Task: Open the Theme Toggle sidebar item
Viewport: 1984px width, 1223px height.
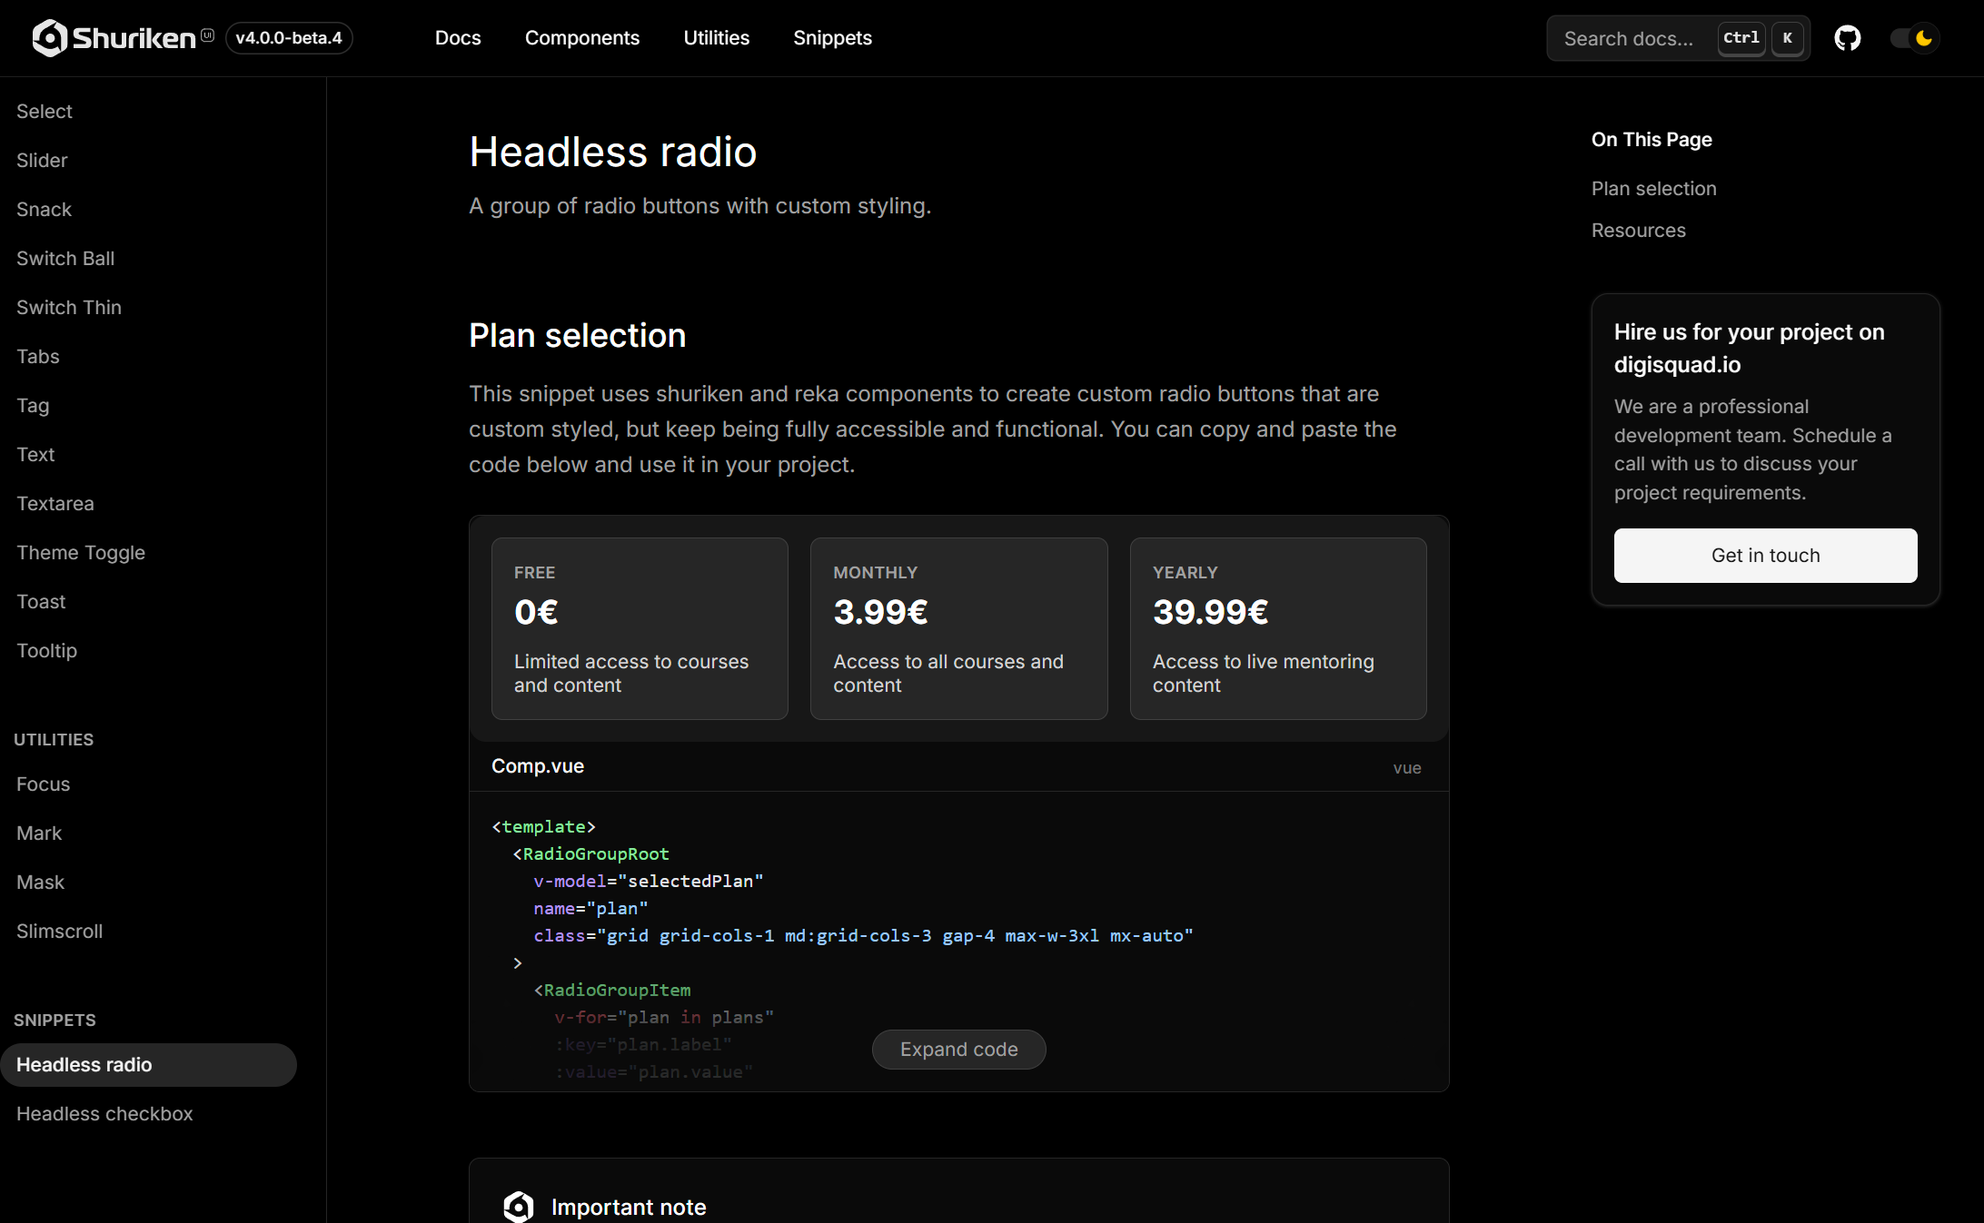Action: pos(81,552)
